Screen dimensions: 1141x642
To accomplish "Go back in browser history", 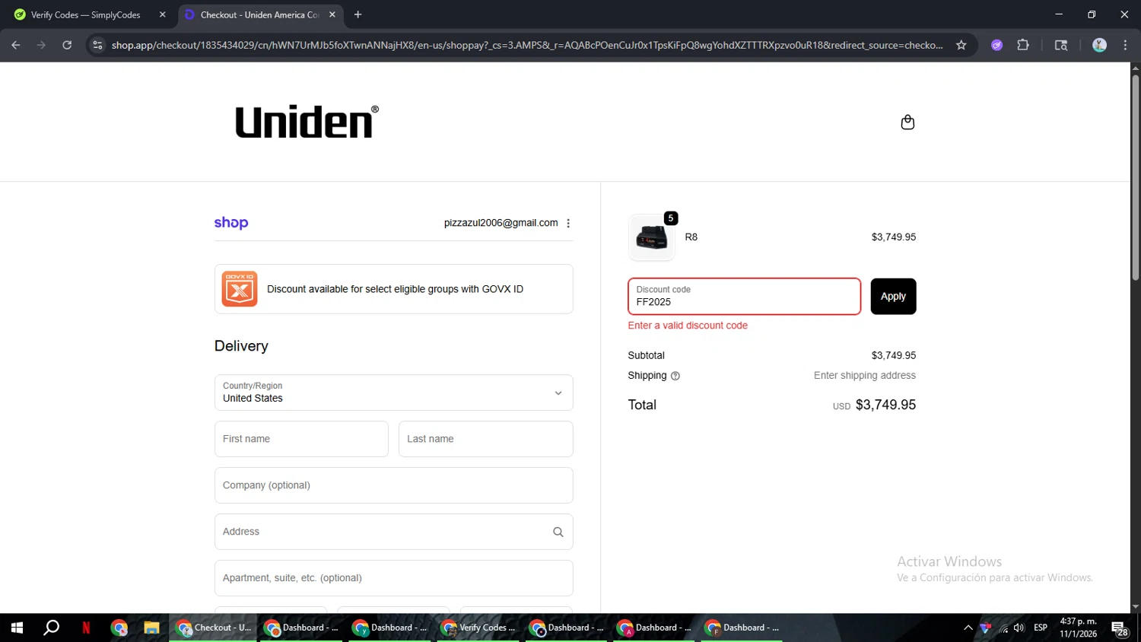I will 16,45.
